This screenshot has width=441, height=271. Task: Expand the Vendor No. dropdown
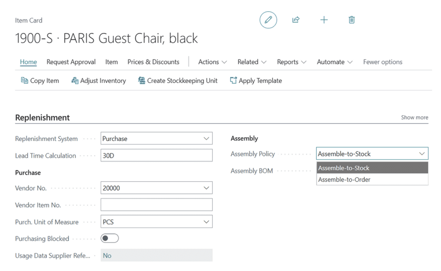[x=206, y=188]
